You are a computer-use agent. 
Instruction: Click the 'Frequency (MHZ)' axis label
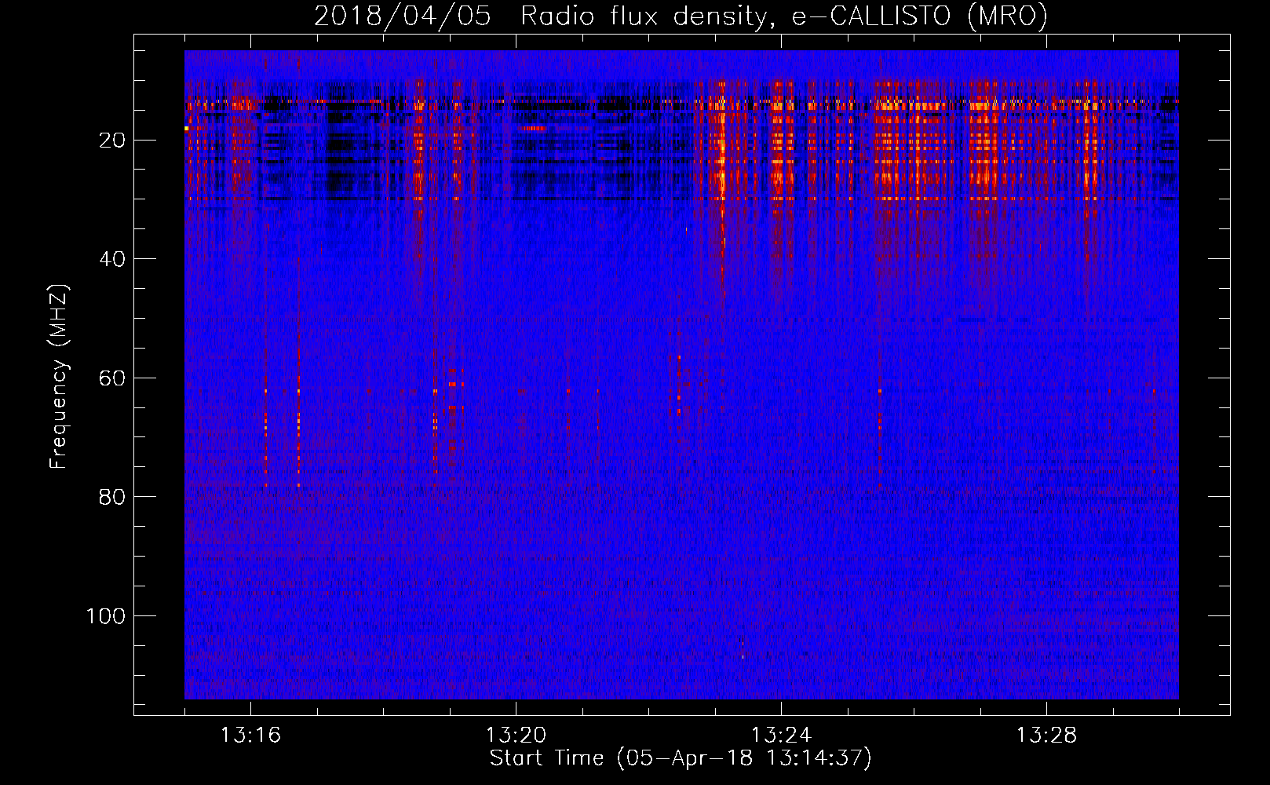tap(58, 377)
